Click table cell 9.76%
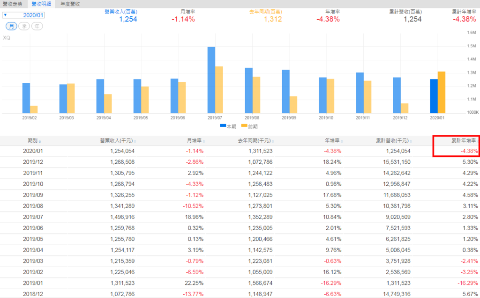The width and height of the screenshot is (480, 298). coord(334,250)
